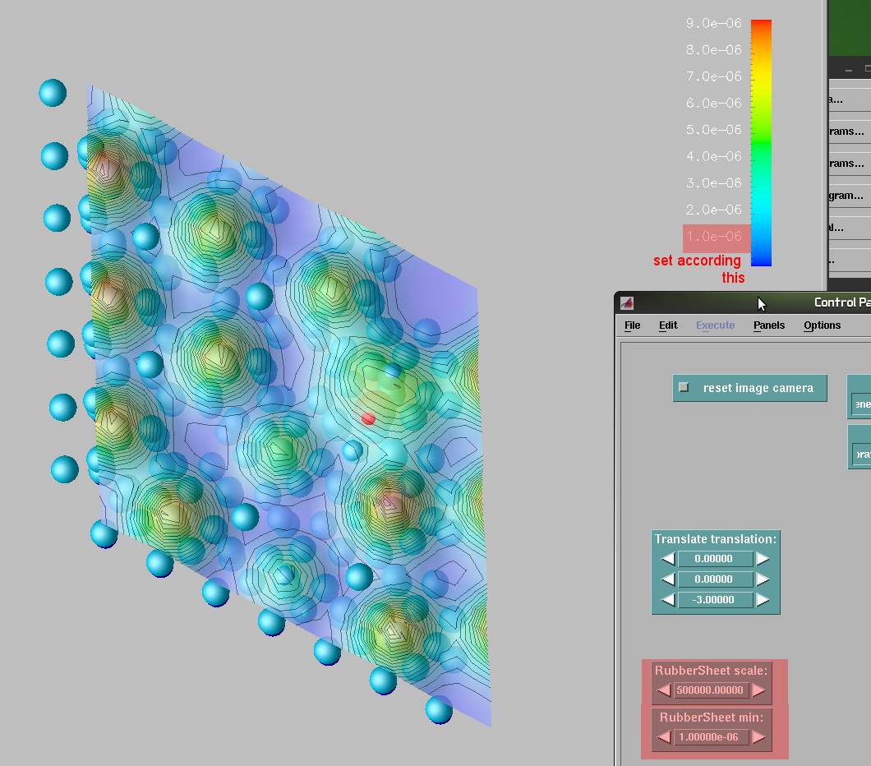
Task: Click the RubberSheet scale increment arrow
Action: 758,690
